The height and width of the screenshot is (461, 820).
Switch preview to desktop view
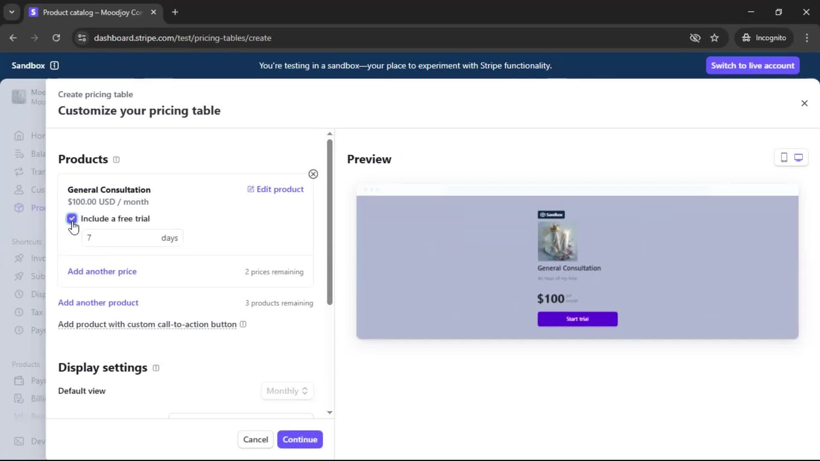tap(798, 158)
